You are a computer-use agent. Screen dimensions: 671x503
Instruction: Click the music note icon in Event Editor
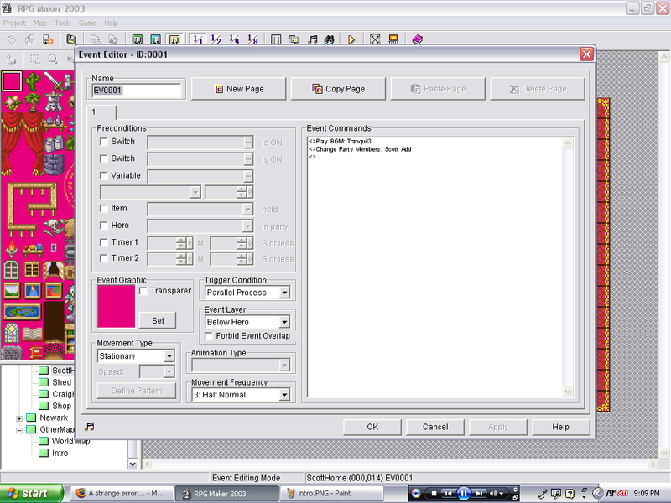89,427
